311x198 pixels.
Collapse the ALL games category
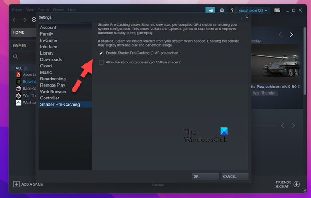tap(13, 68)
